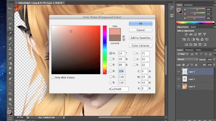Click the current color swatch in the picker

point(115,38)
